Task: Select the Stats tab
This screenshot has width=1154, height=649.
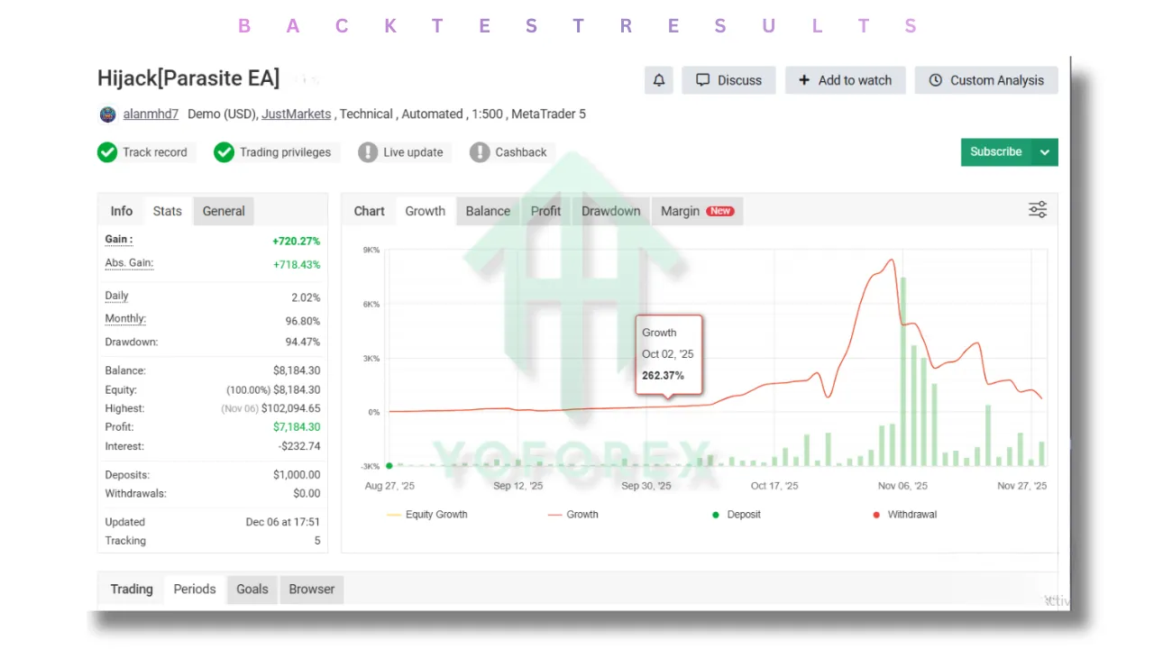Action: coord(168,211)
